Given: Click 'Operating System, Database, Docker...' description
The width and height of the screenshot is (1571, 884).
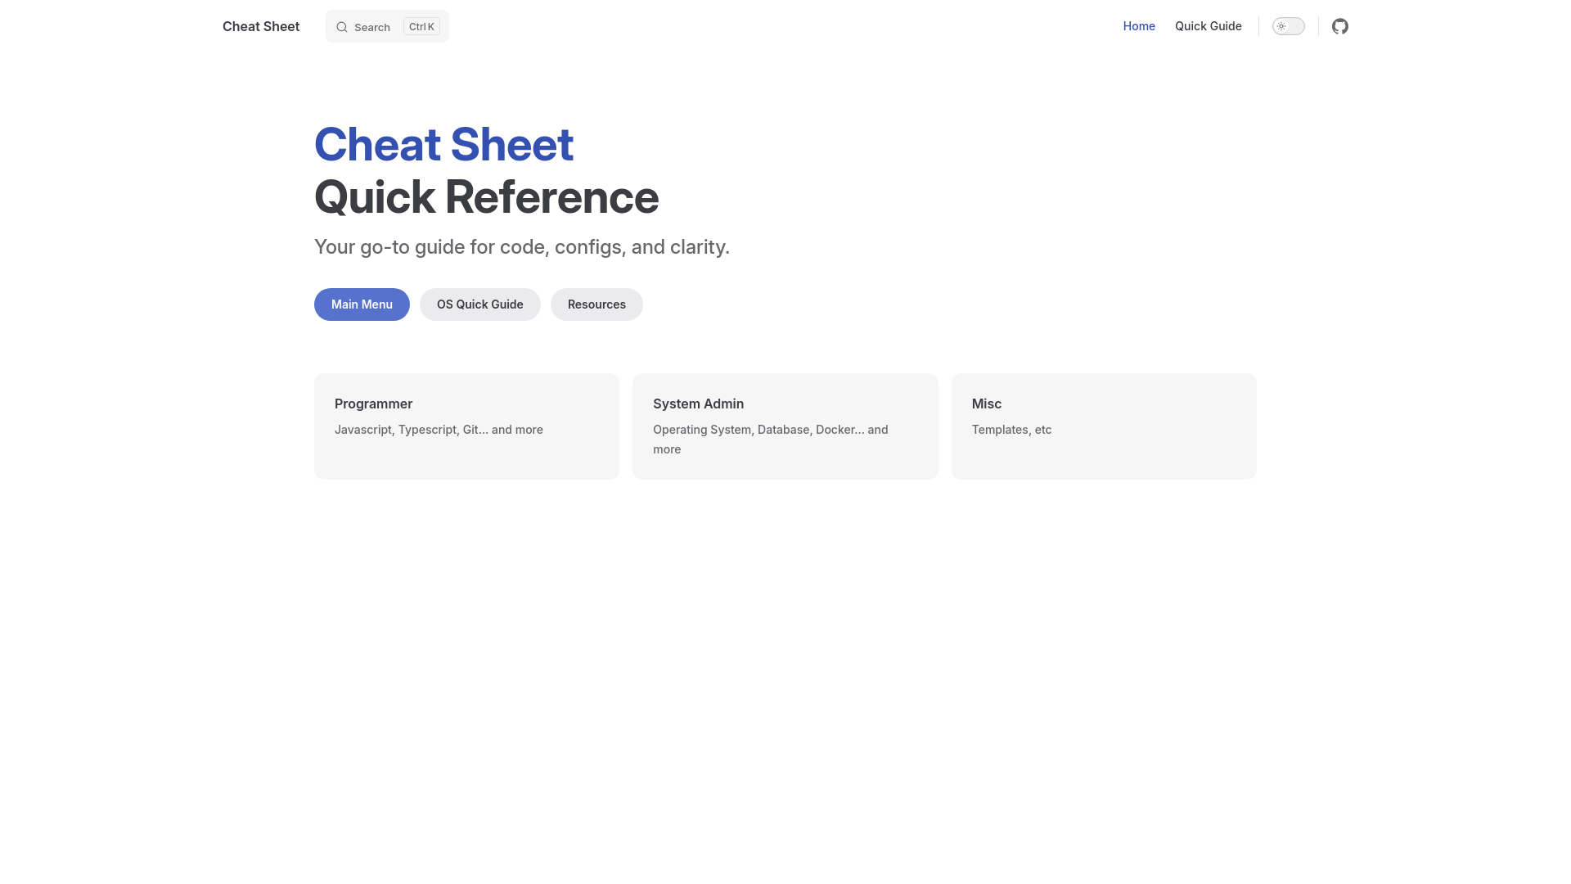Looking at the screenshot, I should (x=770, y=440).
